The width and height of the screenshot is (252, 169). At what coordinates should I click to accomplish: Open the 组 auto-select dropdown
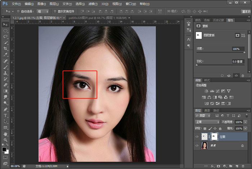point(42,12)
